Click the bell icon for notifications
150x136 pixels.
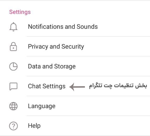point(13,27)
